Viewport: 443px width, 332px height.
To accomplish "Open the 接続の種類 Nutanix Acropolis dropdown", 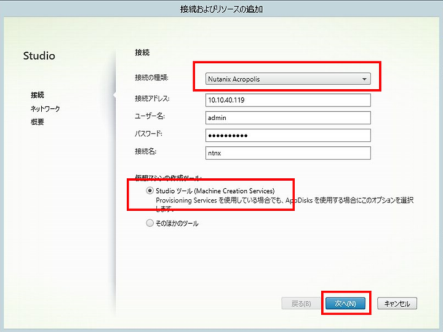I will click(x=288, y=79).
